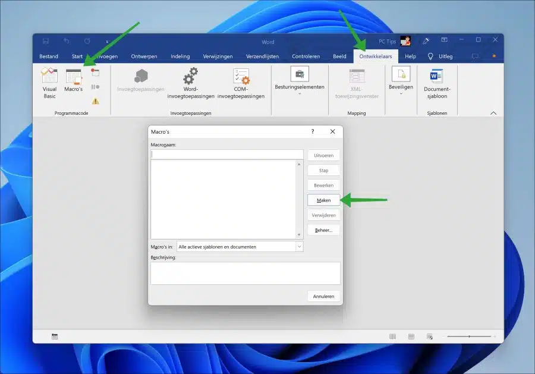Click the redo icon

(87, 41)
